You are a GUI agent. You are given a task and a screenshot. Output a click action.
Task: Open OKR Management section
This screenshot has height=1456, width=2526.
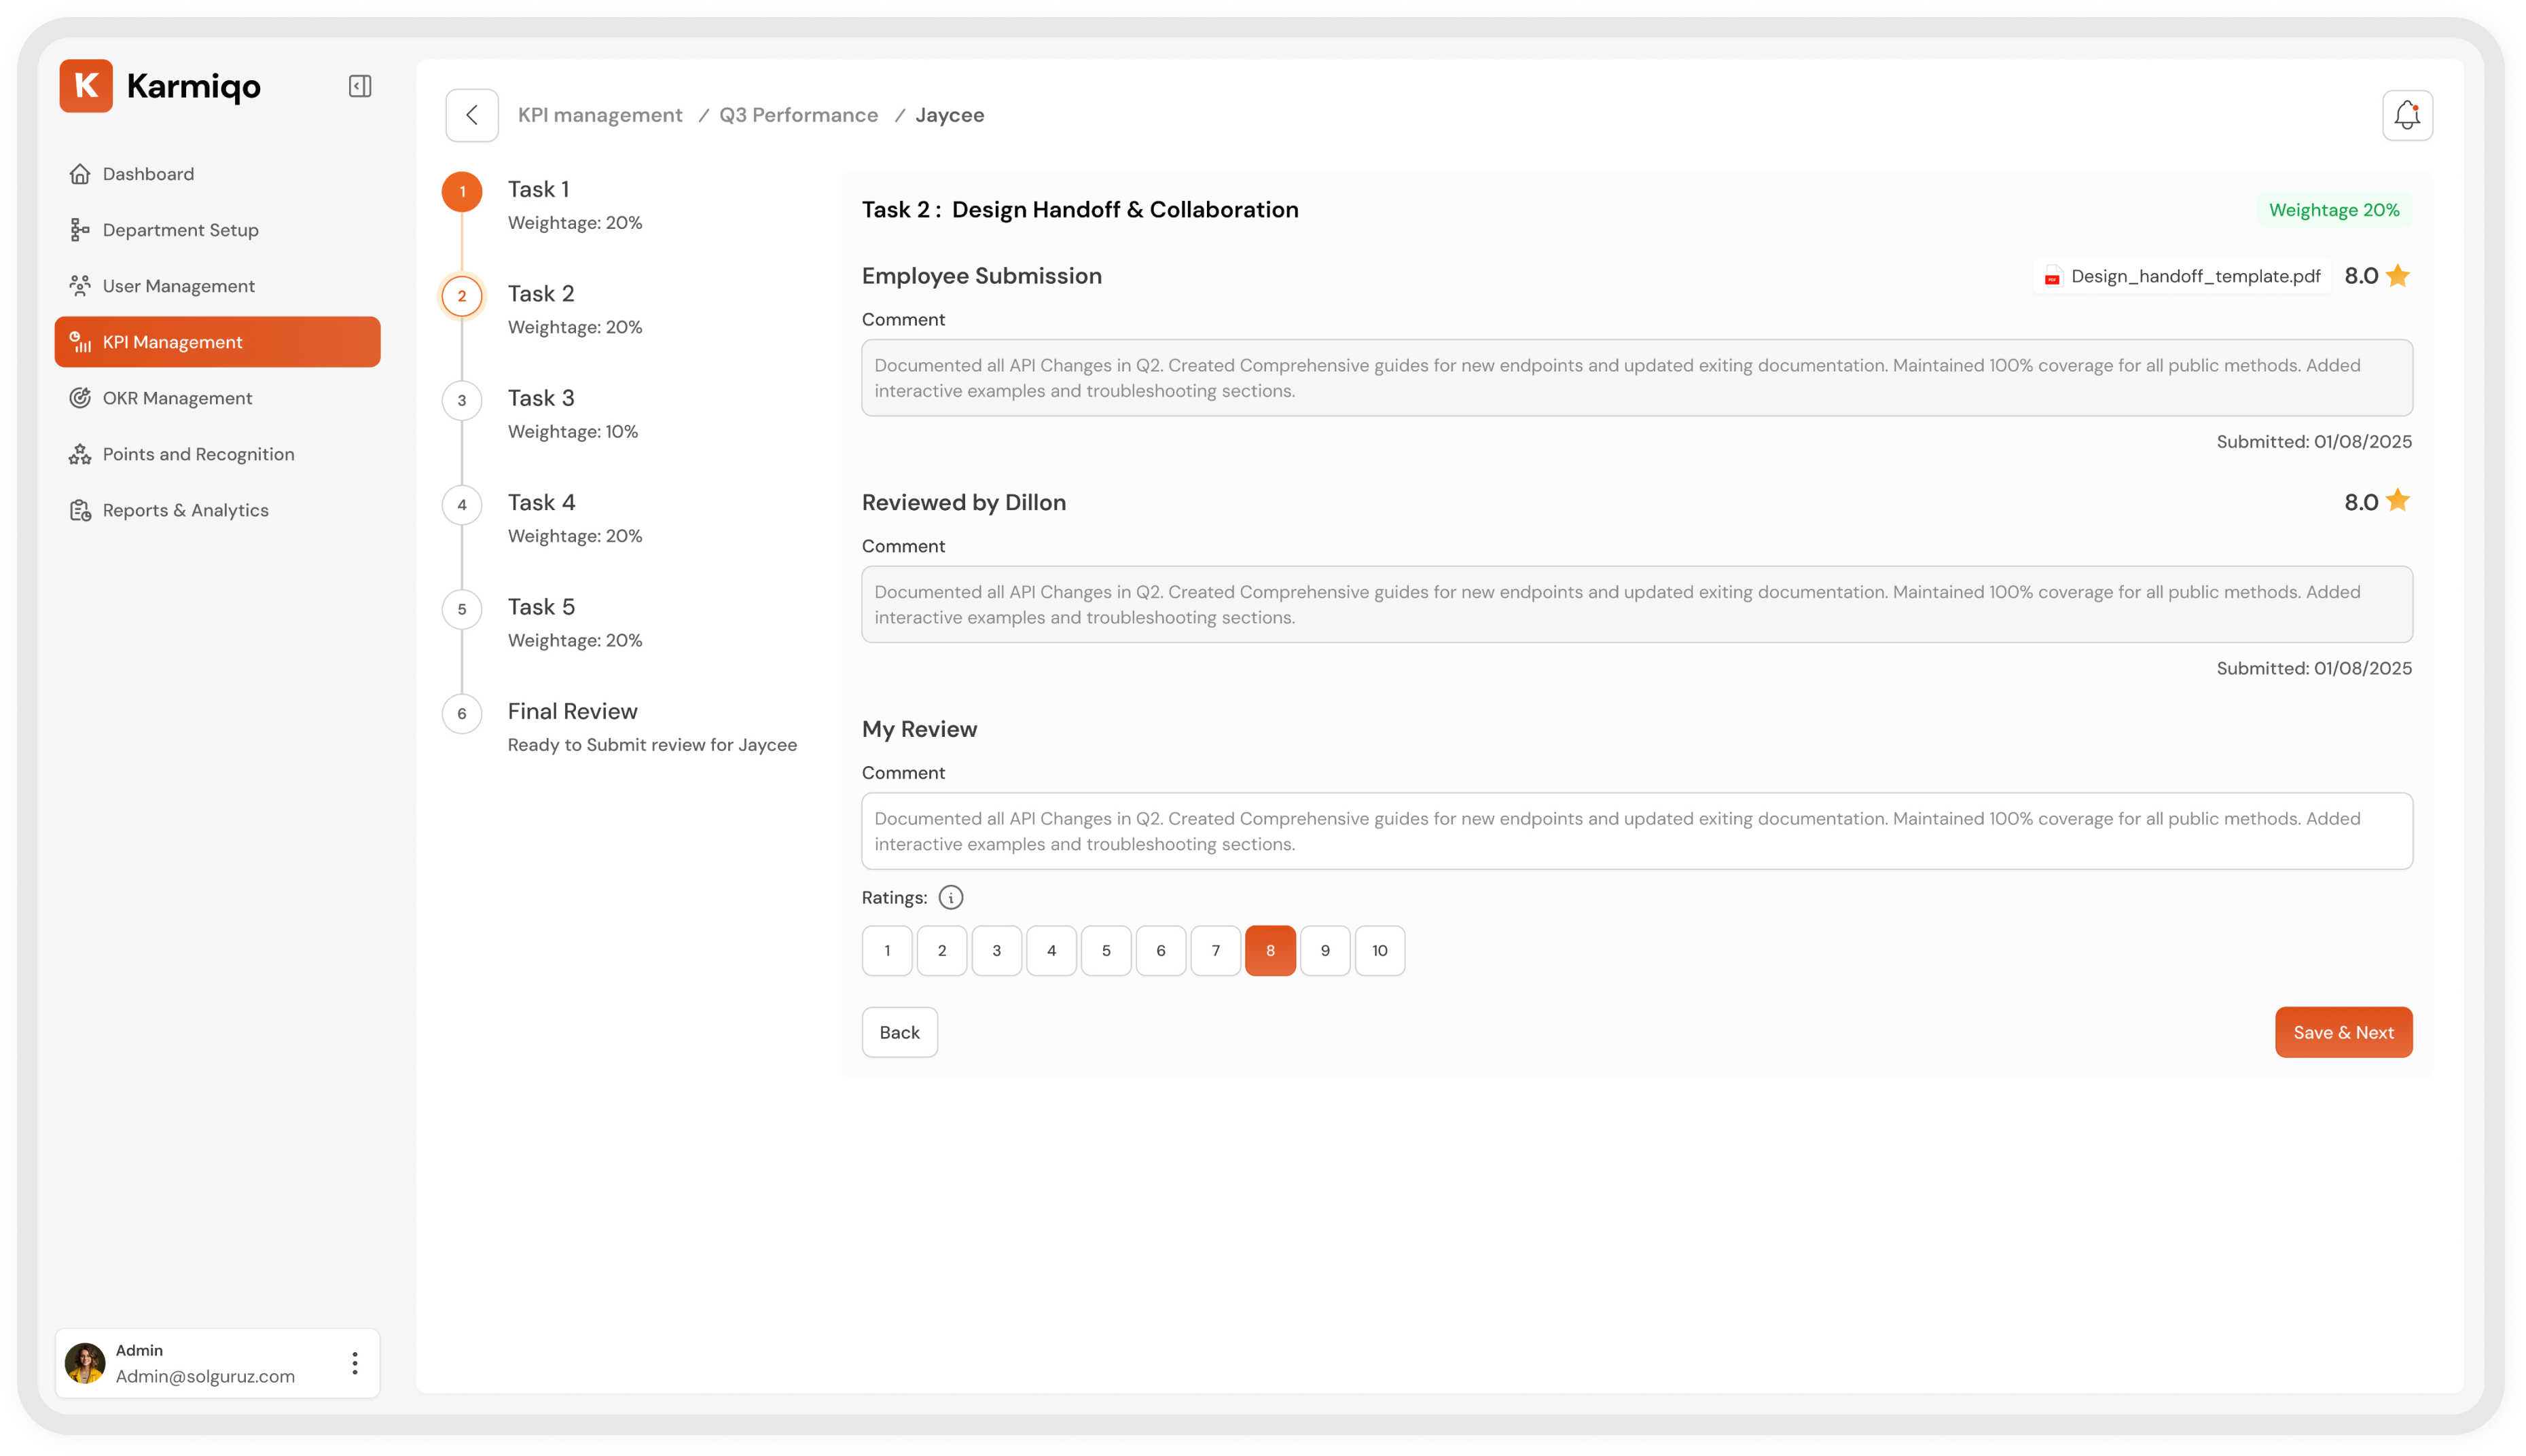coord(217,398)
